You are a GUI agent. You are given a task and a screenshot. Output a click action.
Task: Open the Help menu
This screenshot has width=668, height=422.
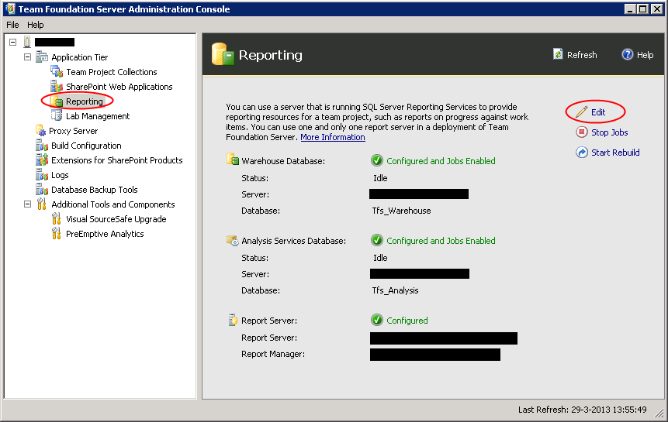36,25
